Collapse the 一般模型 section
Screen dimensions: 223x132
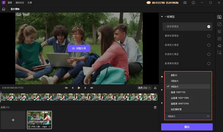point(162,17)
